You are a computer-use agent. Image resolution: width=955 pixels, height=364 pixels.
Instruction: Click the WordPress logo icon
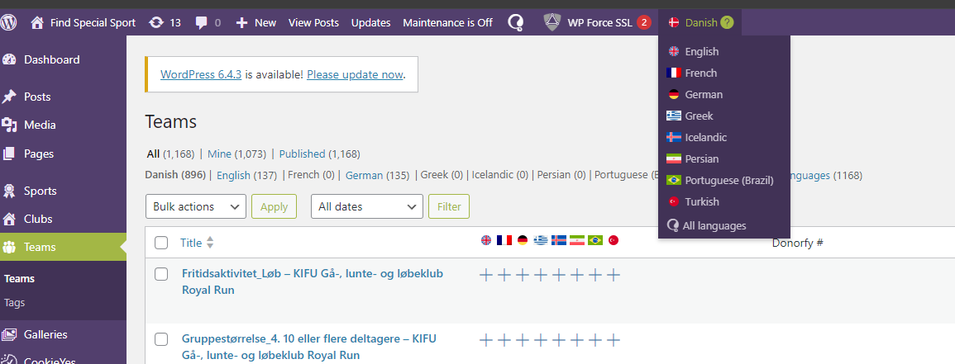[8, 22]
